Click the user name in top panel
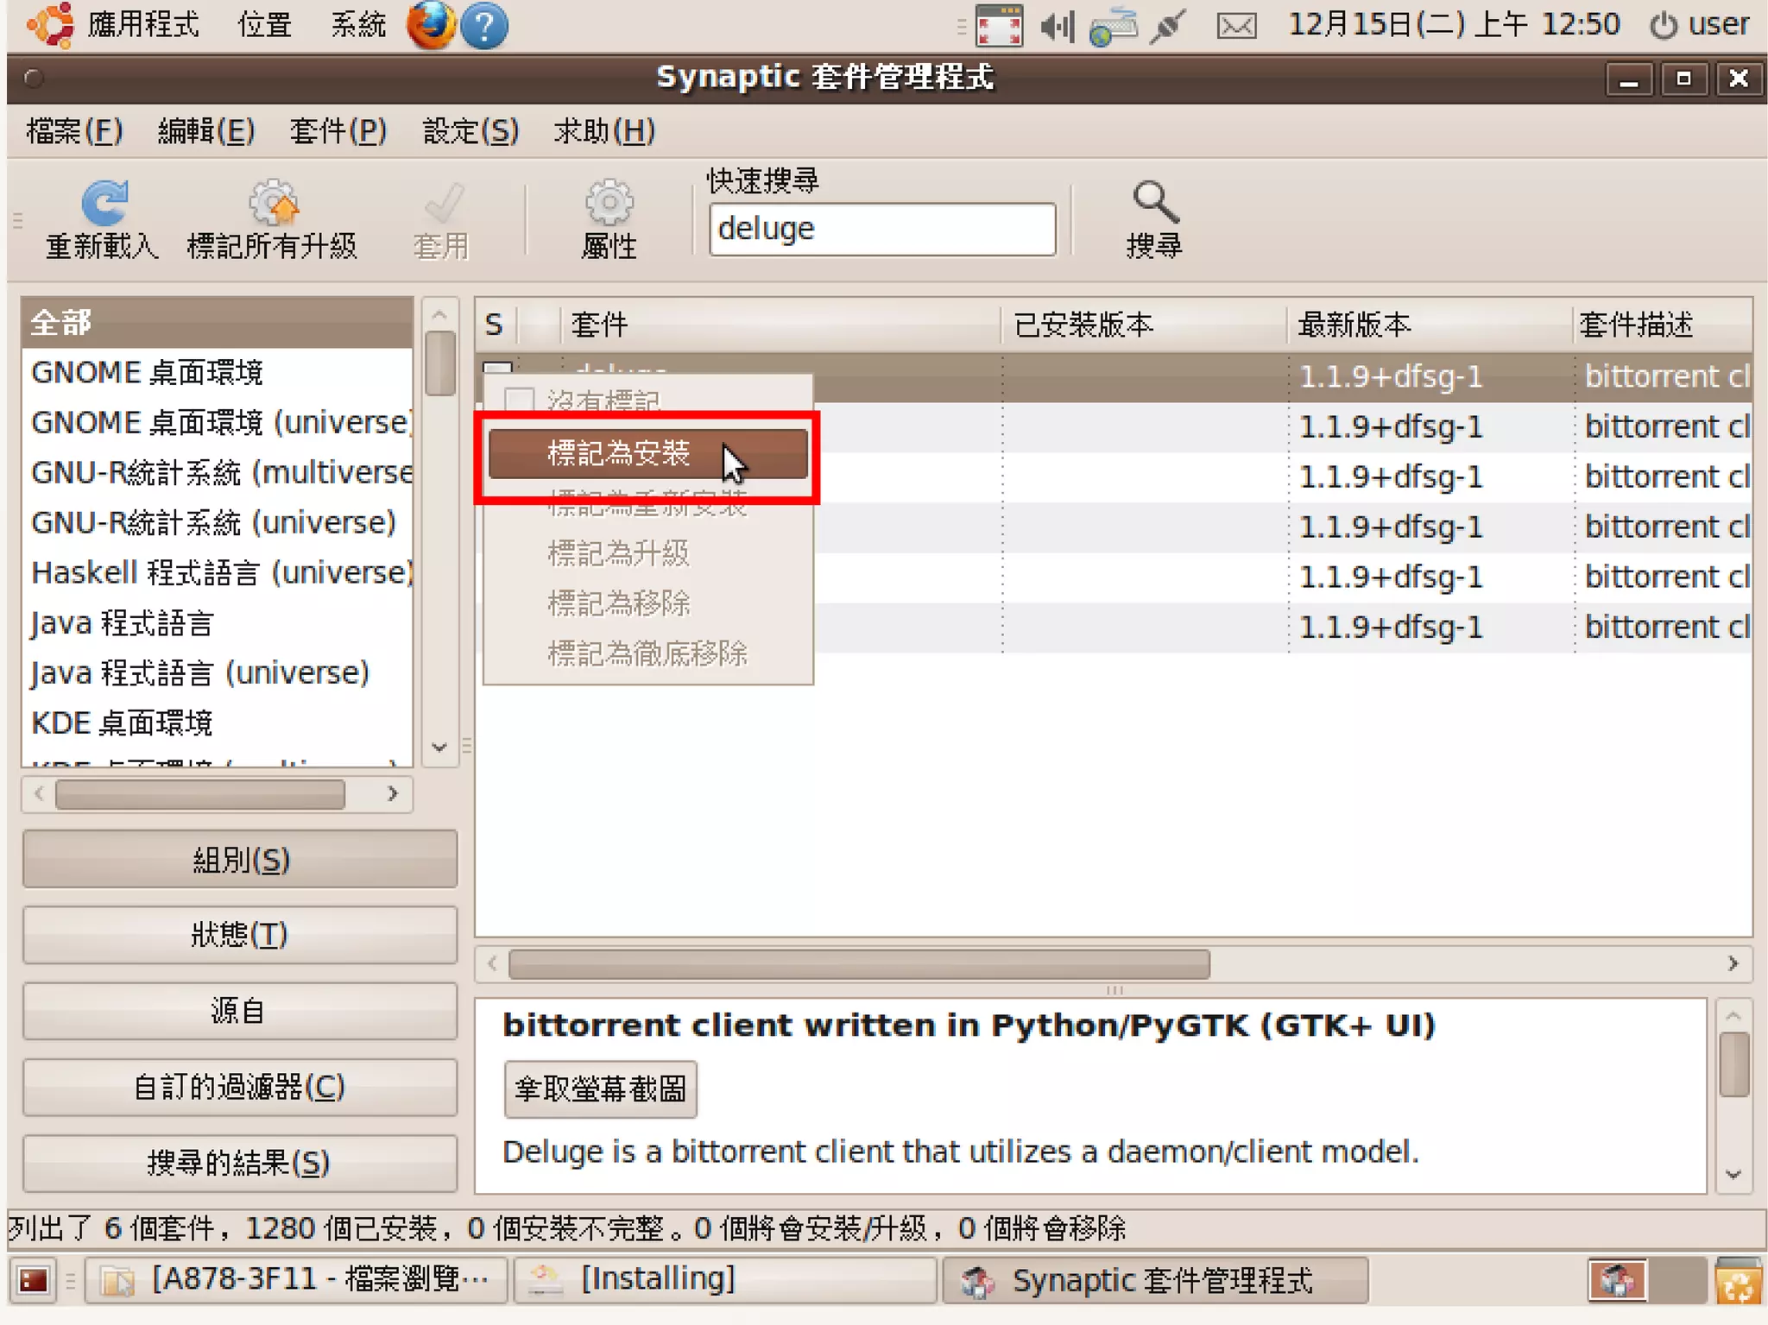The width and height of the screenshot is (1768, 1325). point(1718,25)
